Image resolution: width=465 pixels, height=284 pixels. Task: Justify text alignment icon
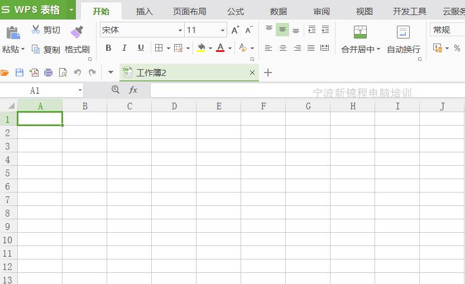(311, 48)
